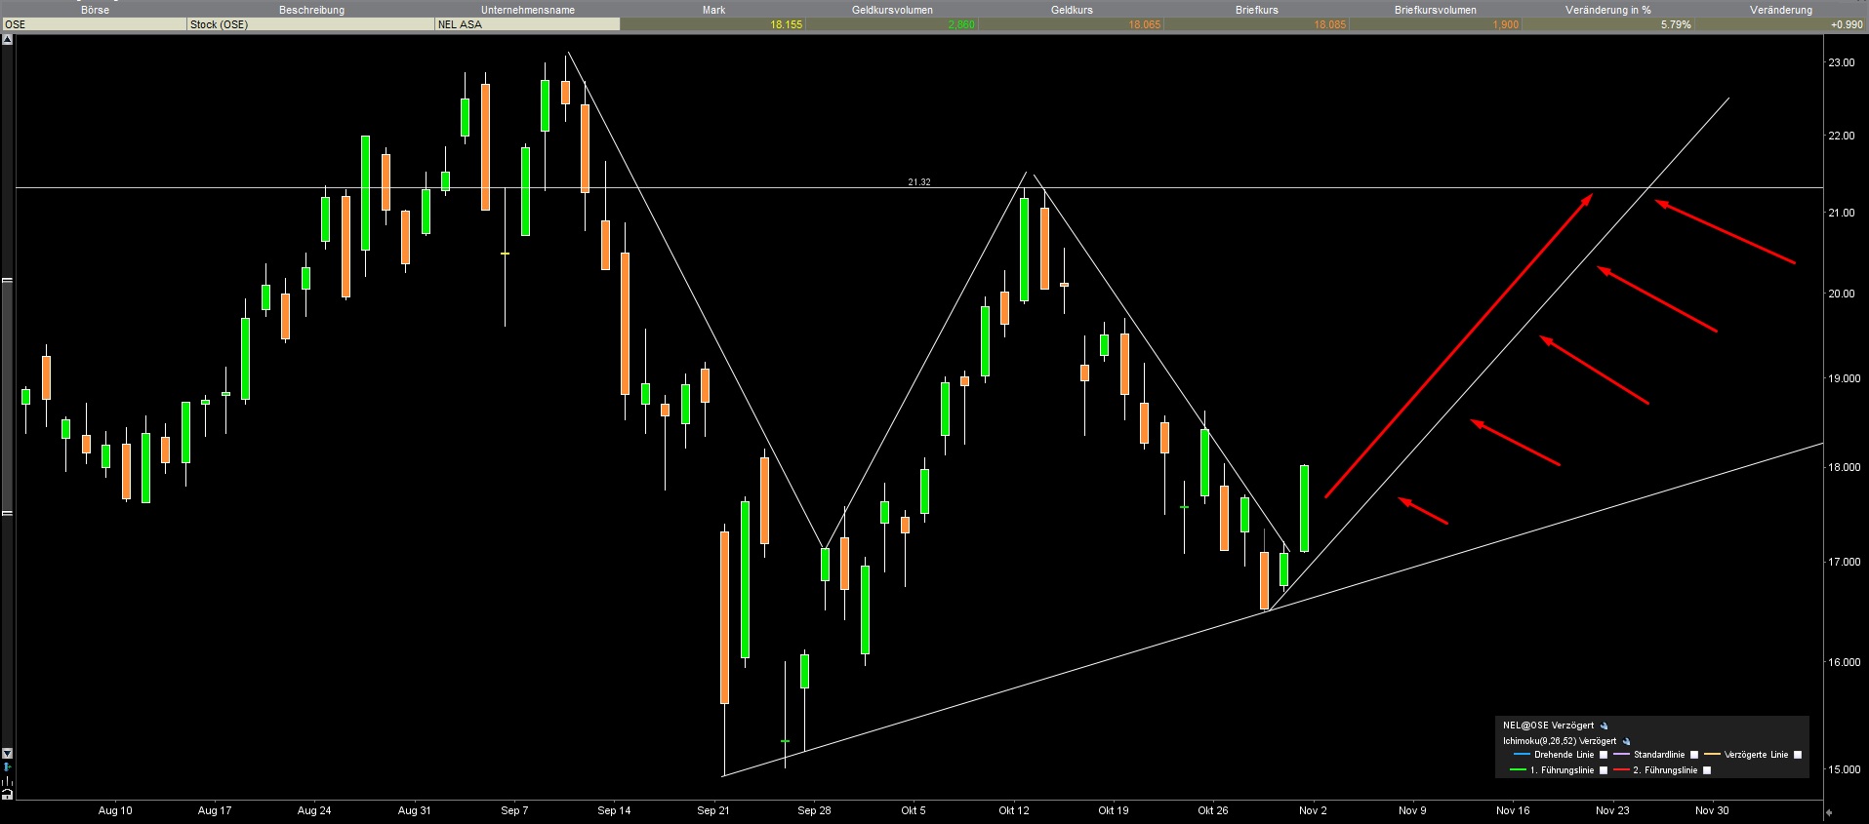Click the bar-spacing icon above the lock

8,781
